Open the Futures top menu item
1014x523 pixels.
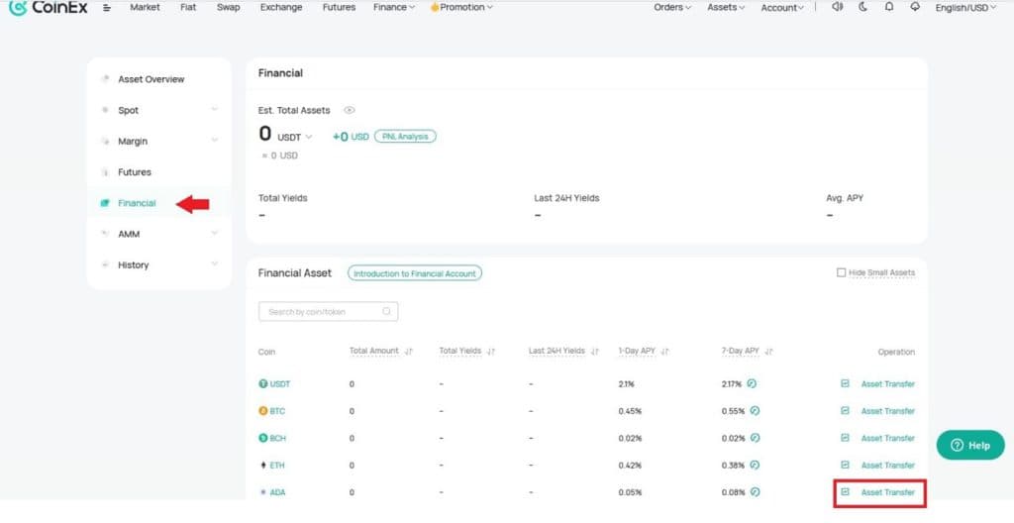pos(339,7)
